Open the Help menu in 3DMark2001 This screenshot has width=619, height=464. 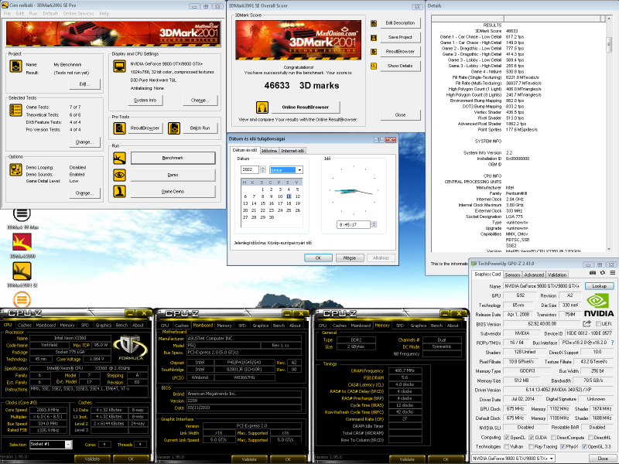coord(104,13)
